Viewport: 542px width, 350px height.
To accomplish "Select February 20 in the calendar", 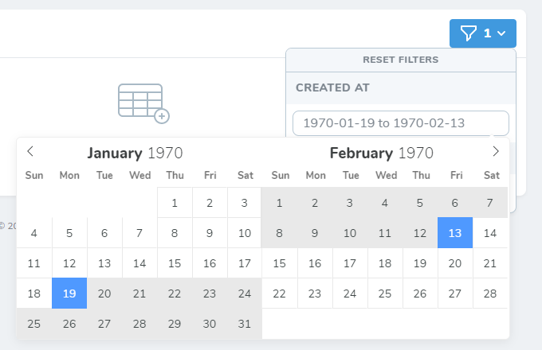I will click(x=455, y=263).
